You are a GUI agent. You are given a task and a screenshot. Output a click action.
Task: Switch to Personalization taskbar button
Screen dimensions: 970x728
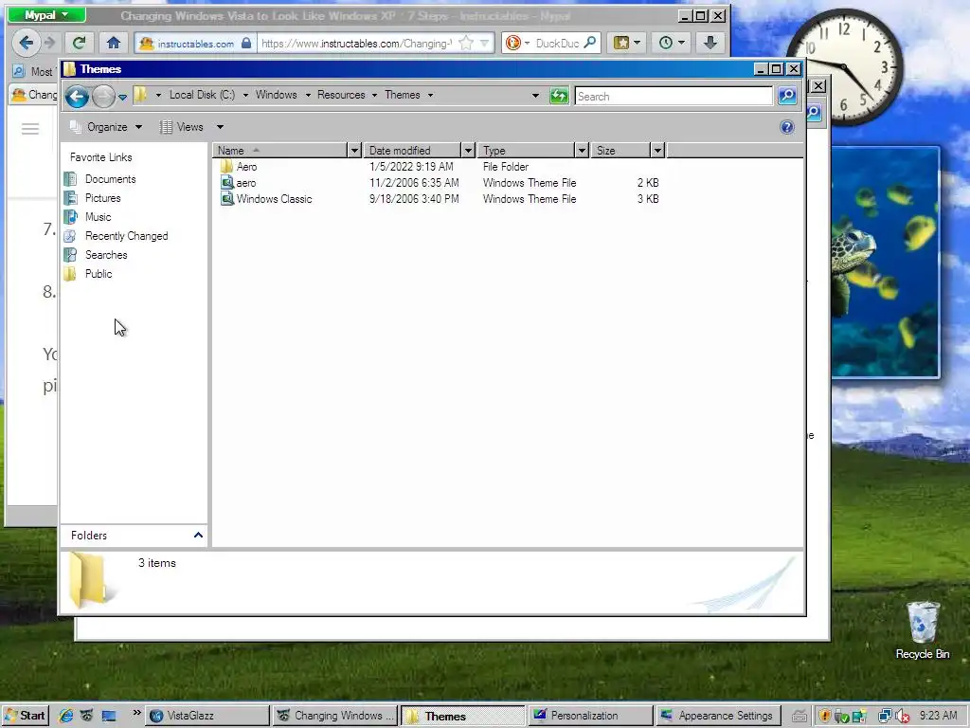pos(590,716)
